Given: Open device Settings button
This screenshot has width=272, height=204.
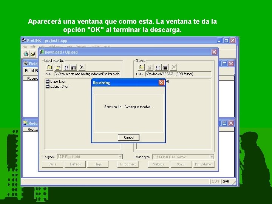Looking at the screenshot, I should coord(159,164).
